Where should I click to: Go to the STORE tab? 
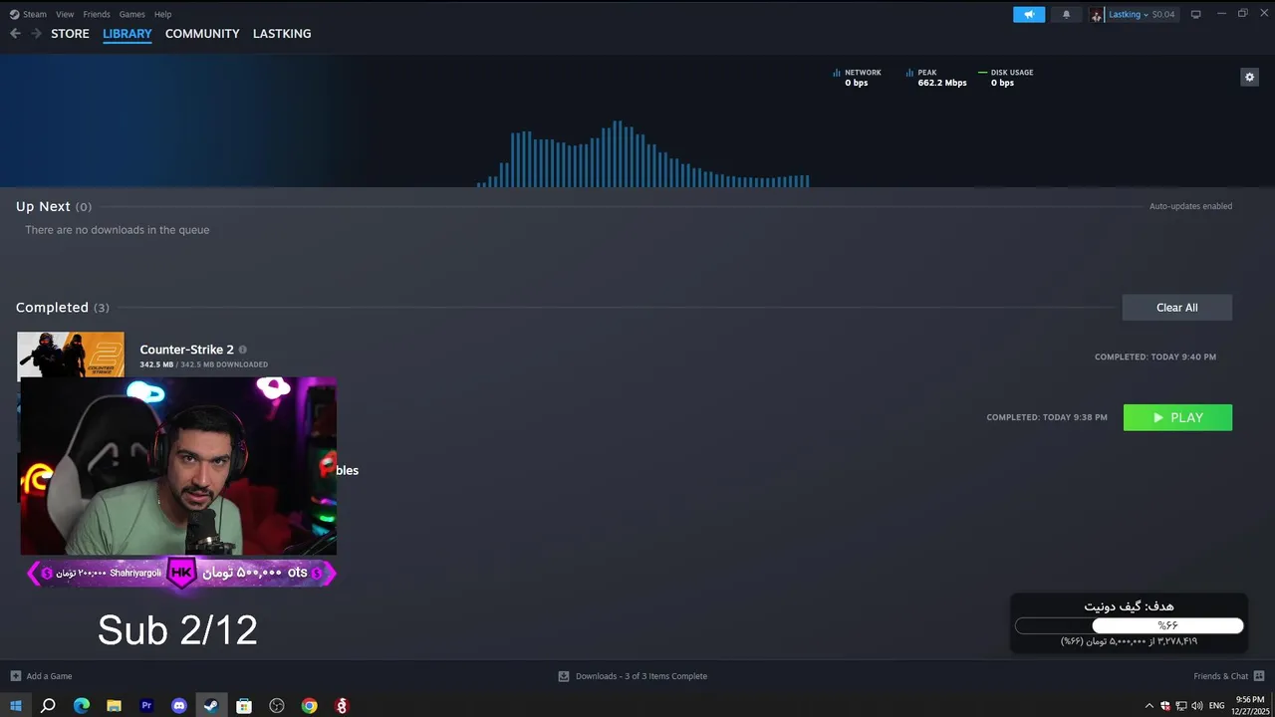pyautogui.click(x=70, y=34)
